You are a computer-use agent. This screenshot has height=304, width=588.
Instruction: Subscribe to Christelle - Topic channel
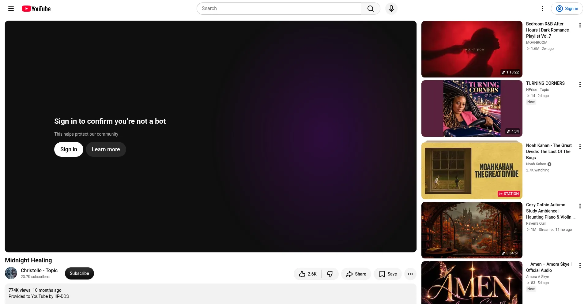tap(79, 273)
